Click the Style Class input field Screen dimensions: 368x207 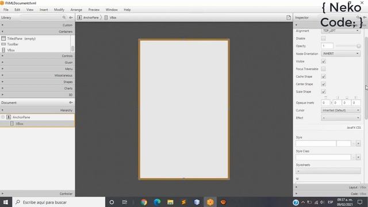click(x=323, y=157)
